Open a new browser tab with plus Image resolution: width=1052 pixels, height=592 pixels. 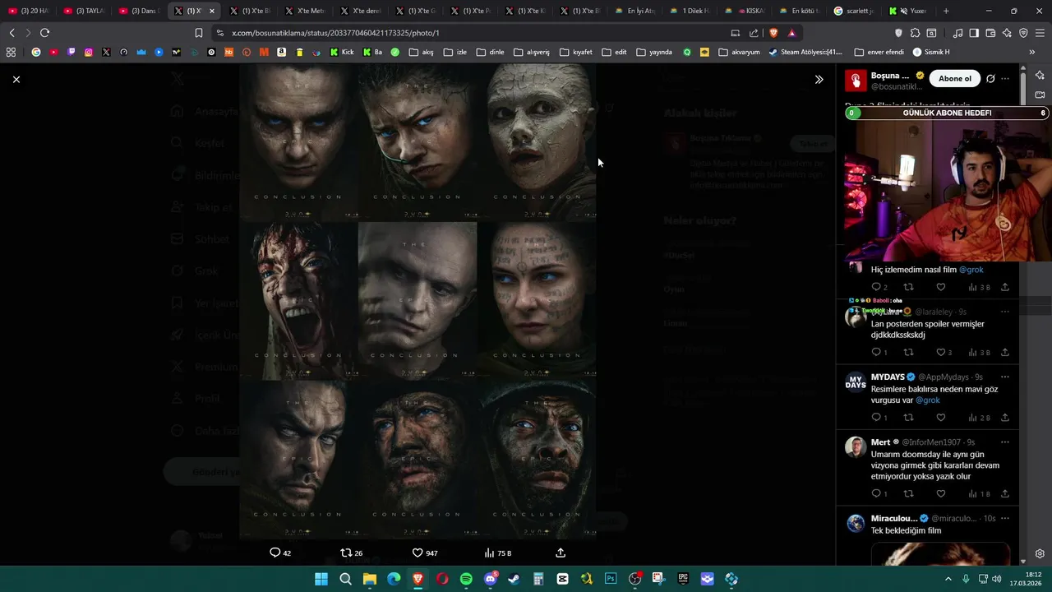click(946, 11)
